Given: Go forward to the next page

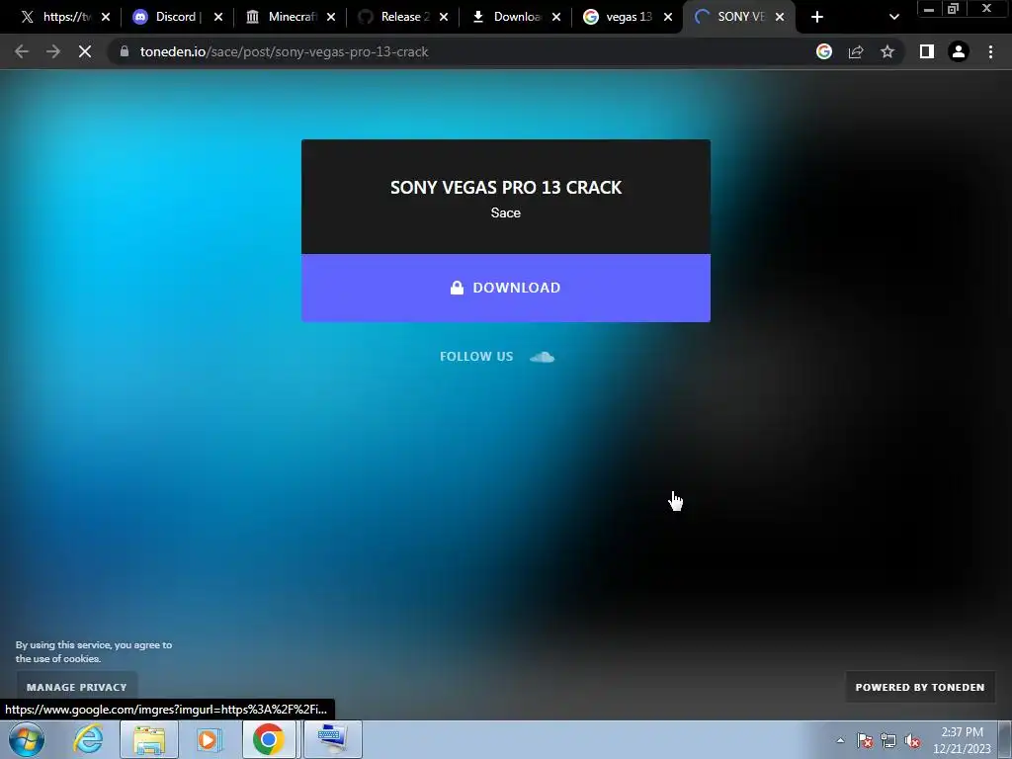Looking at the screenshot, I should tap(53, 51).
